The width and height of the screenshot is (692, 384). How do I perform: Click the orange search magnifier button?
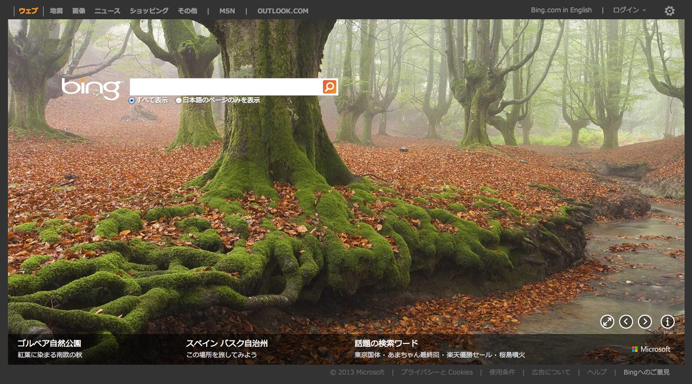329,87
